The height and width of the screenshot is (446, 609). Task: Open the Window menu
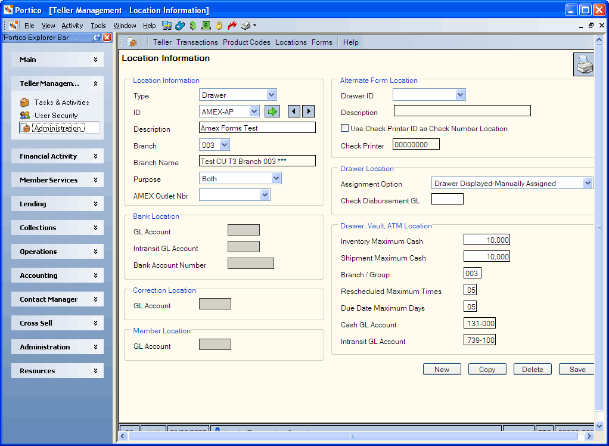click(125, 26)
